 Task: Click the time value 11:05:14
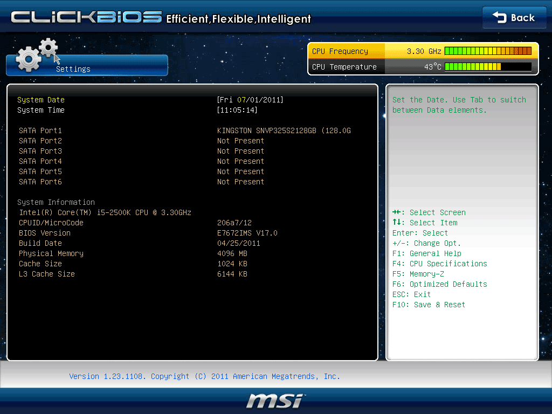point(237,110)
